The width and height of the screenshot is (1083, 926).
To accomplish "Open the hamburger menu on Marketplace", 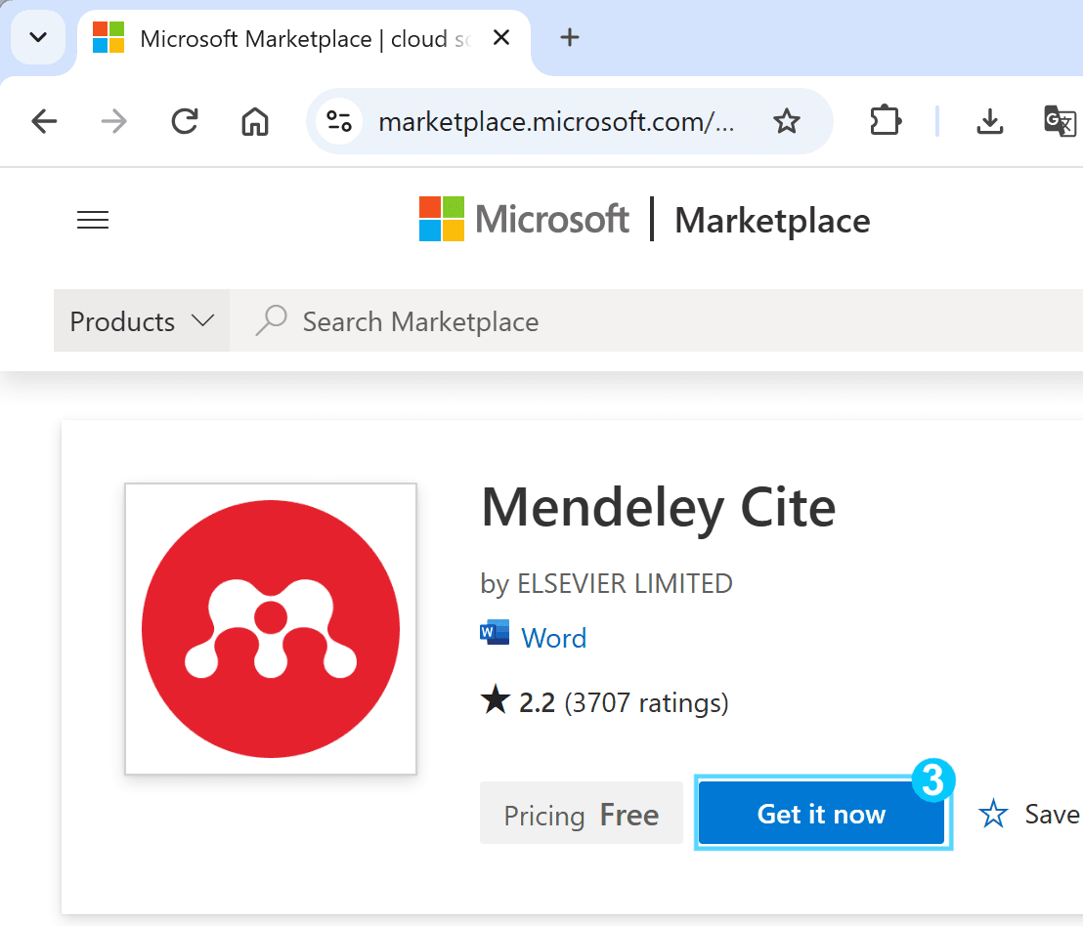I will tap(93, 220).
